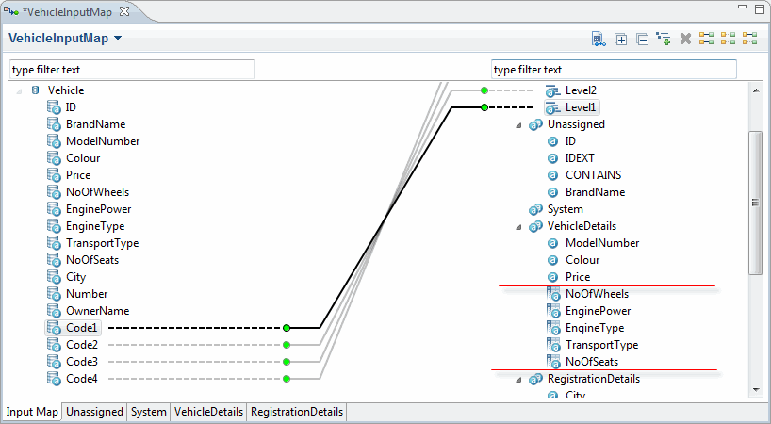The image size is (771, 424).
Task: Click the VehicleDetails group icon
Action: tap(535, 226)
